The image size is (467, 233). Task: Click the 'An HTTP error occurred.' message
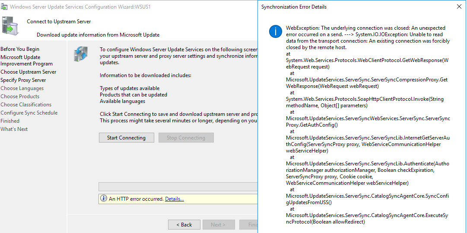pyautogui.click(x=136, y=199)
